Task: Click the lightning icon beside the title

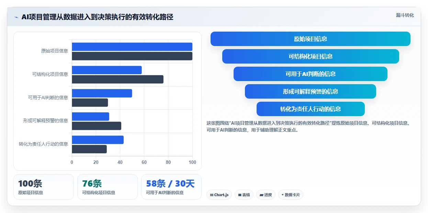Action: coord(16,17)
